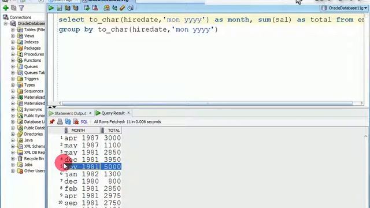Screen dimensions: 370x208
Task: Select the Synonyms tree item
Action: [33, 109]
